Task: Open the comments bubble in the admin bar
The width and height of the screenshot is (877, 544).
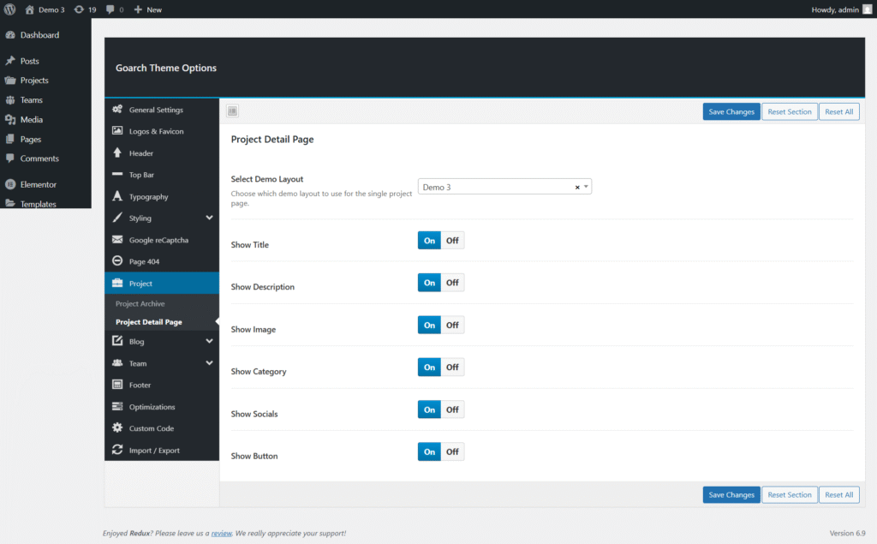Action: 110,9
